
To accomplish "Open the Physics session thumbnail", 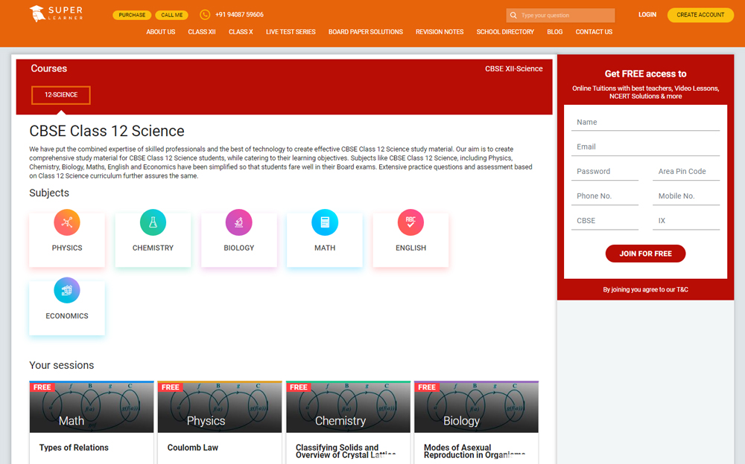I will [x=220, y=407].
